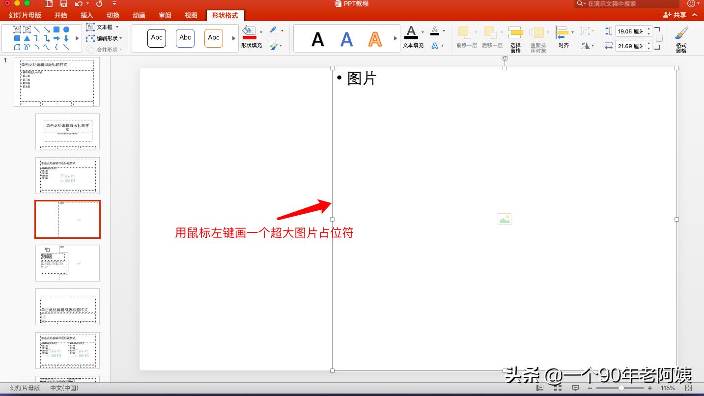
Task: Start slide show from status bar icon
Action: click(575, 388)
